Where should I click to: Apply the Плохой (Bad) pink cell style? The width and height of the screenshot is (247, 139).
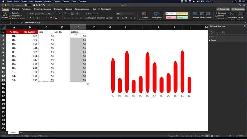(171, 17)
